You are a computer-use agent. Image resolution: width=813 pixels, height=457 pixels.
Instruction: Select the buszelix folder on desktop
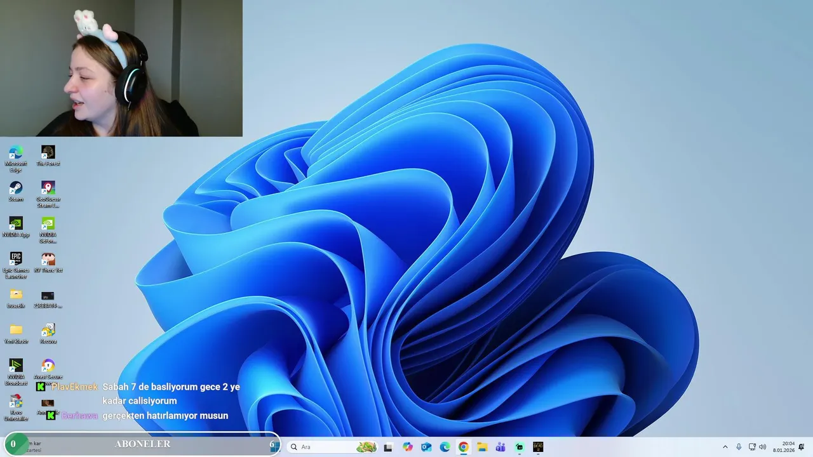click(x=16, y=298)
